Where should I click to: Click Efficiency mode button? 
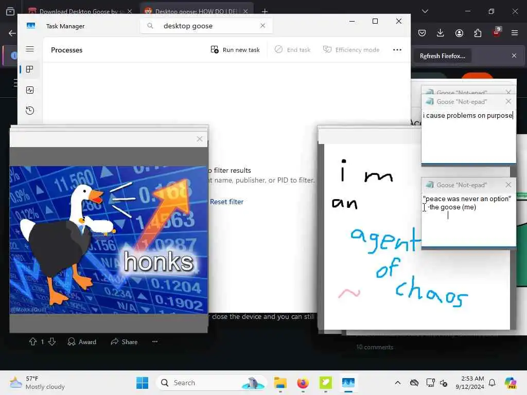click(x=351, y=50)
